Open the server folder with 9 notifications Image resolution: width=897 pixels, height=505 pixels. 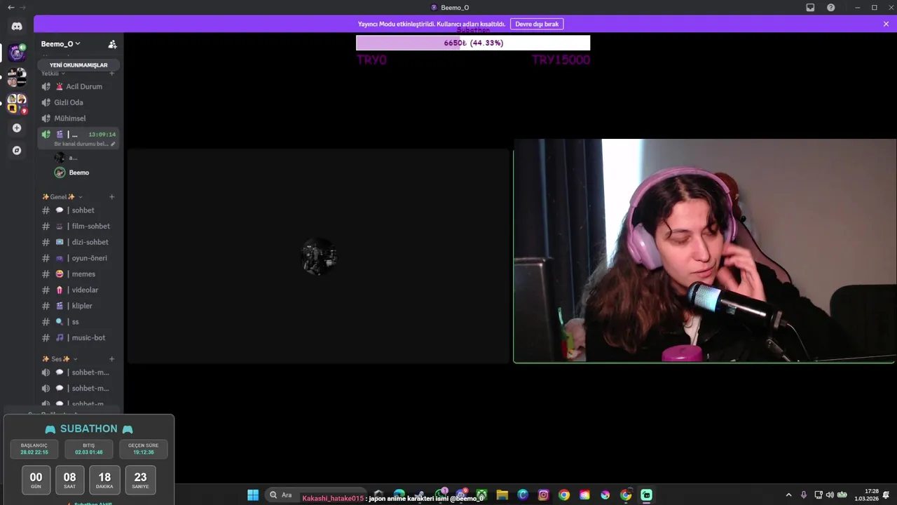(17, 103)
